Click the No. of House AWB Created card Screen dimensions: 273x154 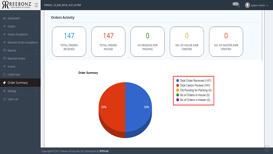point(187,41)
